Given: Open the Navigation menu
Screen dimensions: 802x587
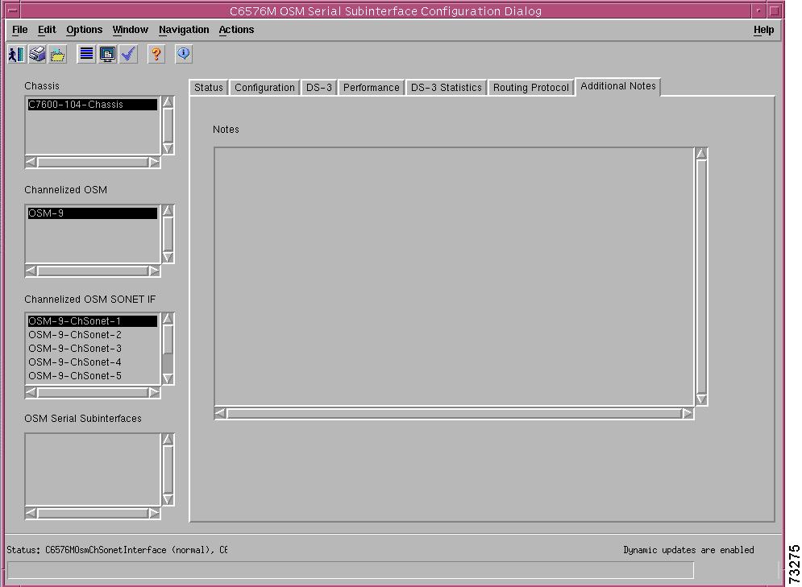Looking at the screenshot, I should (184, 30).
